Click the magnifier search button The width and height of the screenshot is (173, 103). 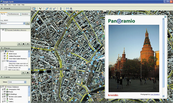click(28, 23)
